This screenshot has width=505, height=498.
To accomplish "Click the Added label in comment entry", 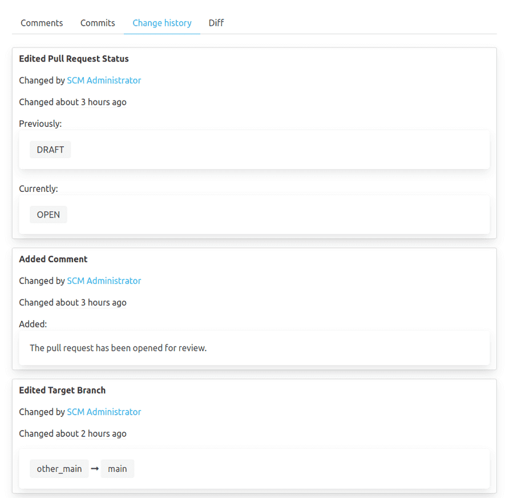I will click(33, 324).
